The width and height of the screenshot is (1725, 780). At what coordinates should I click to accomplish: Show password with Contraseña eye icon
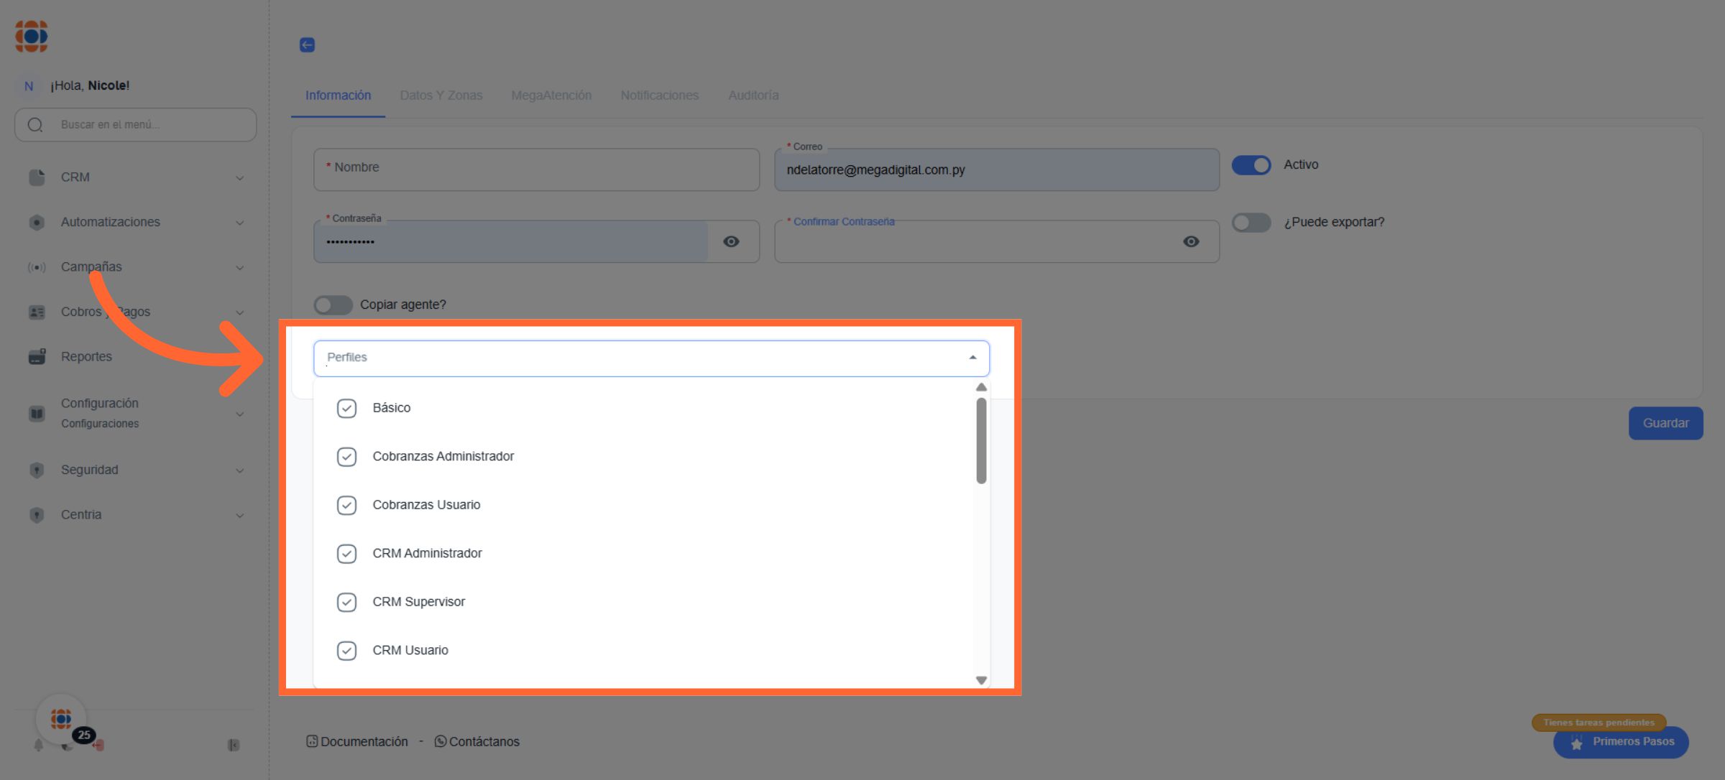pos(731,242)
